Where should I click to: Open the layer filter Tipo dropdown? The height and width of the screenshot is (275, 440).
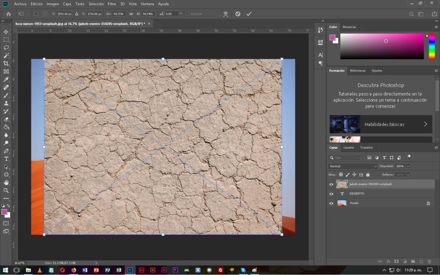point(345,157)
